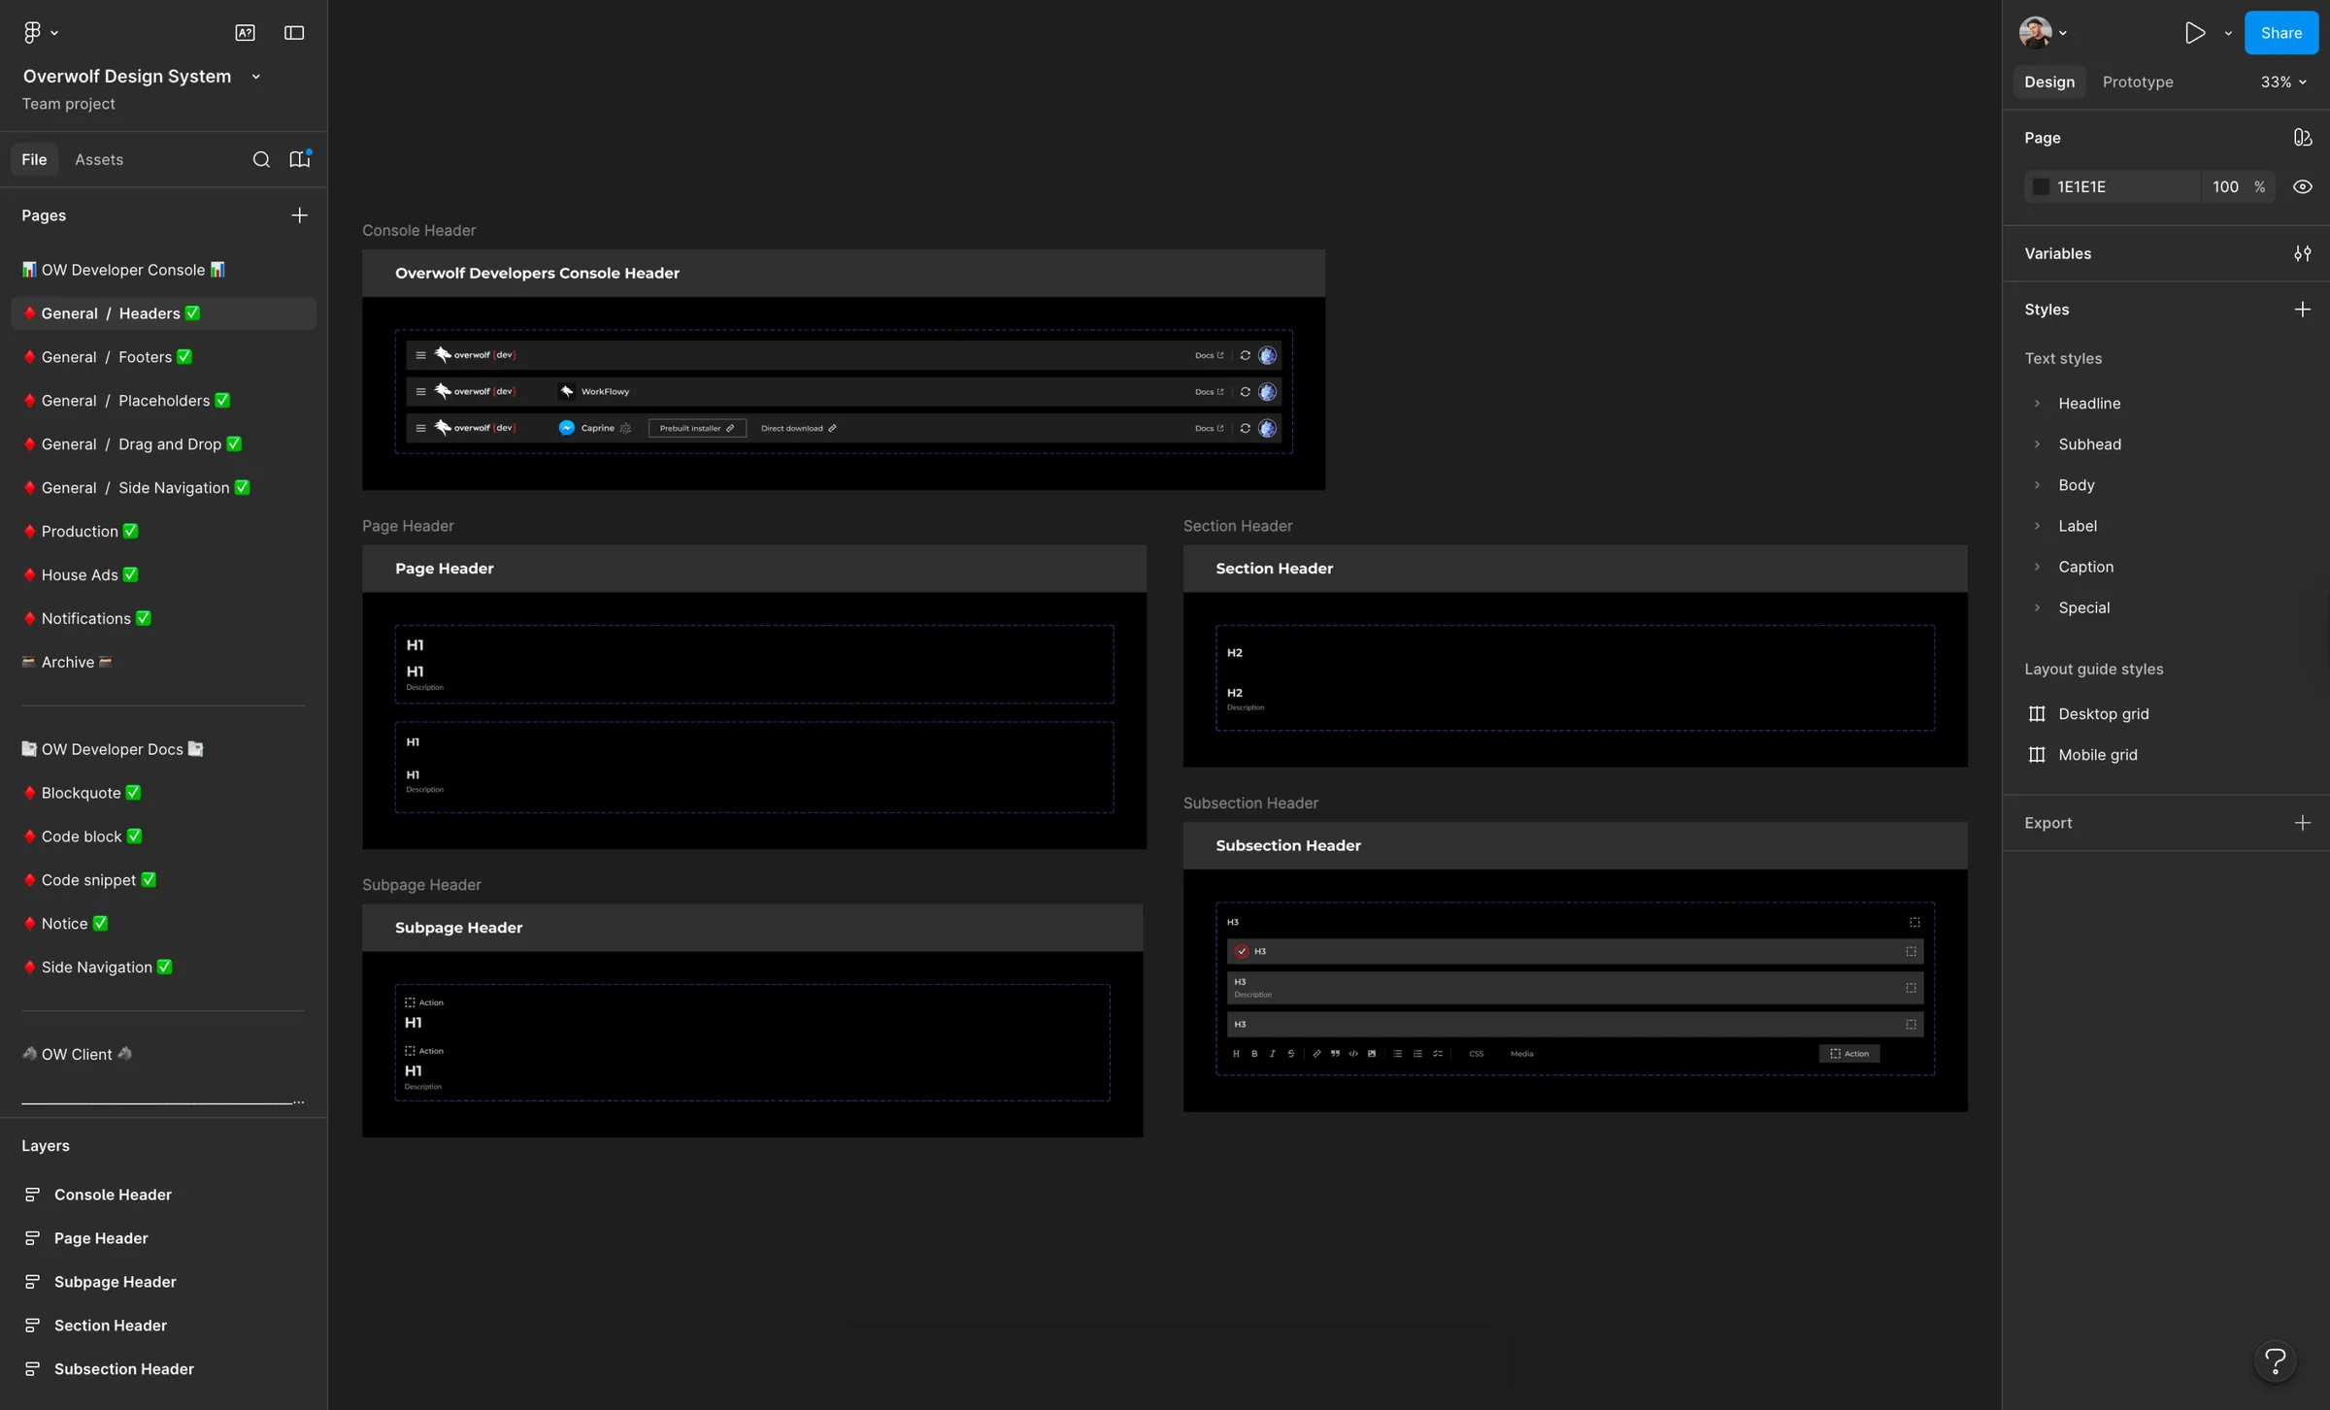Add a new page with plus icon

pos(300,215)
